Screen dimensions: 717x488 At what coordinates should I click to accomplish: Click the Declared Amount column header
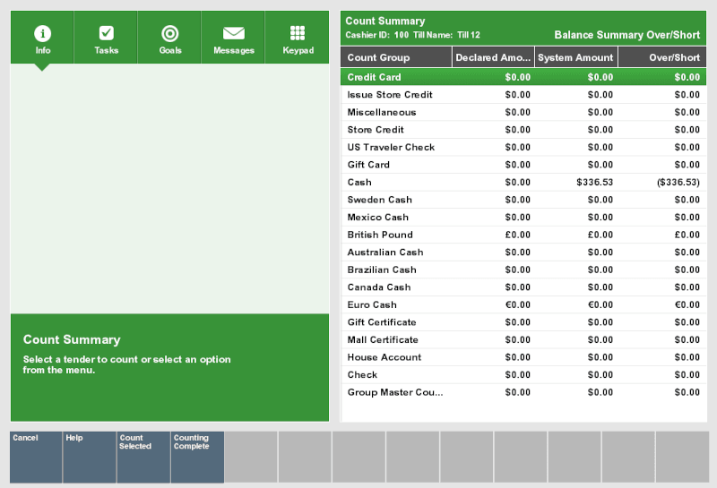point(493,57)
